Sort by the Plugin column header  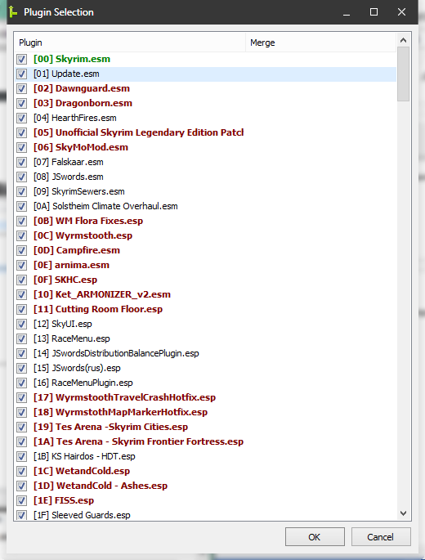130,43
